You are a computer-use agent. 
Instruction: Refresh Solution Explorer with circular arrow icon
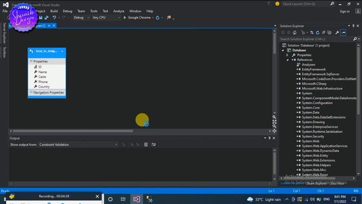pos(318,33)
